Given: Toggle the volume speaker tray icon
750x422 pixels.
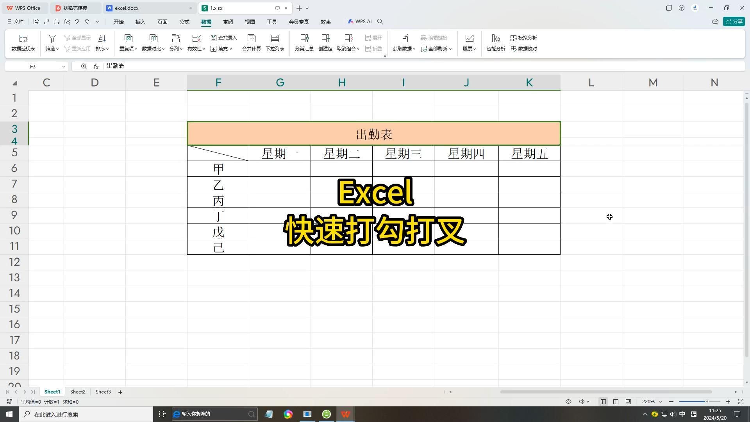Looking at the screenshot, I should point(673,414).
